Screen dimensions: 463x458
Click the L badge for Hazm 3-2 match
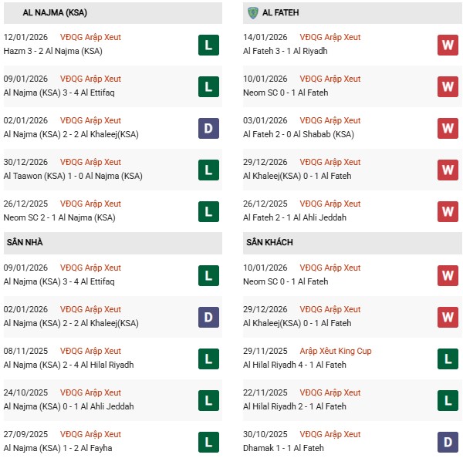208,45
